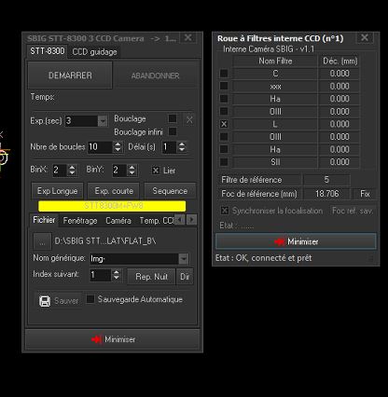Click the Nbre de boucles input field
This screenshot has width=388, height=397.
[100, 147]
